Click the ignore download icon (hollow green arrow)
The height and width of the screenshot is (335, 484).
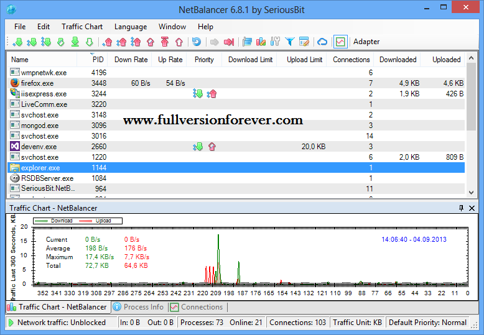pyautogui.click(x=89, y=42)
